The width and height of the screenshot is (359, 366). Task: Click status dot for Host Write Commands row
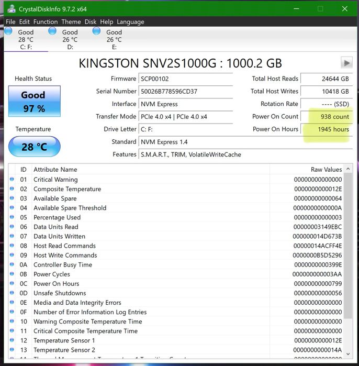[x=12, y=255]
